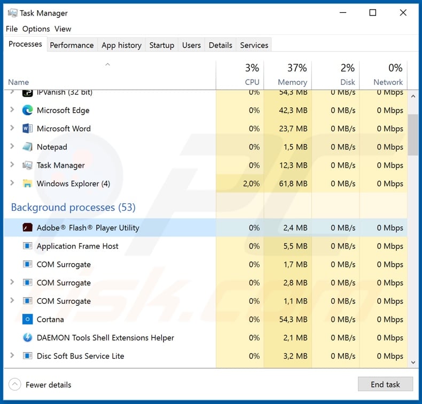Click the Task Manager title bar icon
This screenshot has height=404, width=422.
(13, 13)
